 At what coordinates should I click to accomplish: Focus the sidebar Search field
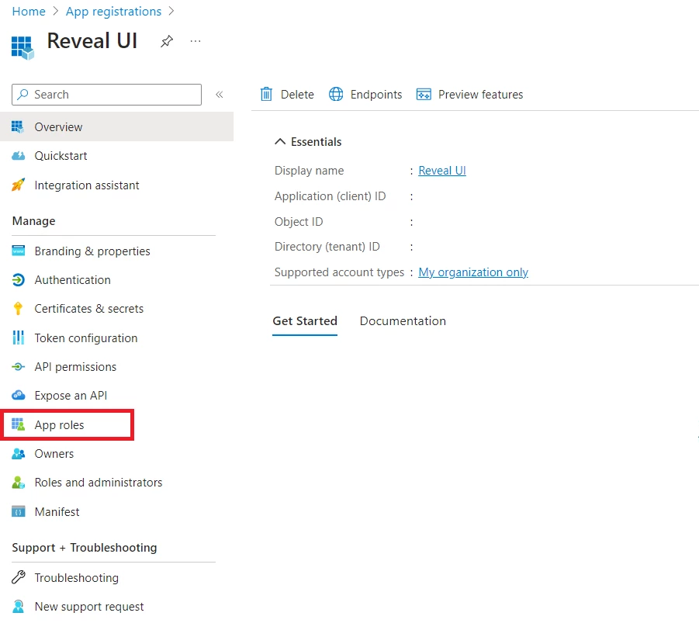106,95
